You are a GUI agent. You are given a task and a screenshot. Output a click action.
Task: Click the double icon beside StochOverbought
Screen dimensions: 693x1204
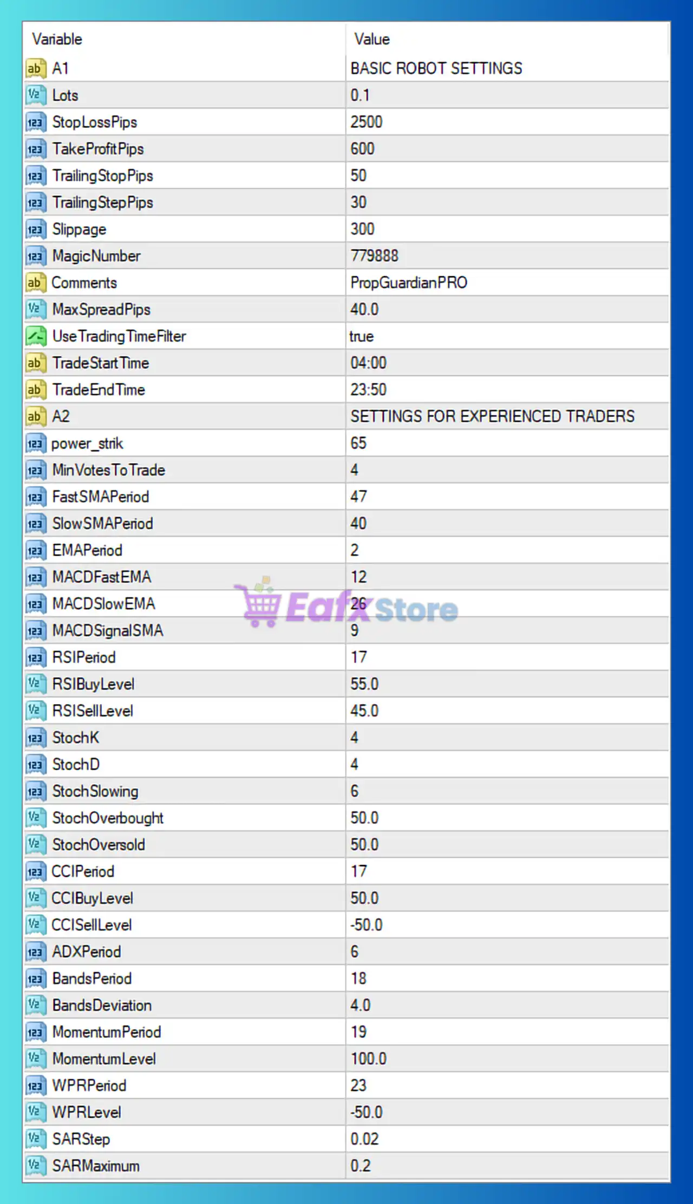[x=35, y=818]
